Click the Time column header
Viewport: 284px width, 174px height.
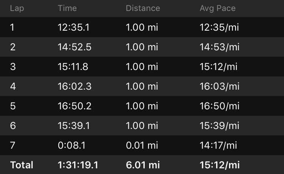67,8
